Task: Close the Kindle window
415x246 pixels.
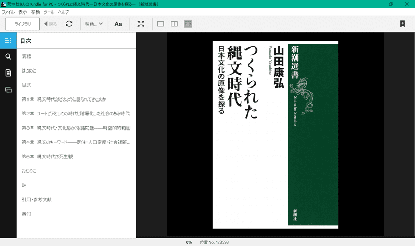Action: [407, 4]
